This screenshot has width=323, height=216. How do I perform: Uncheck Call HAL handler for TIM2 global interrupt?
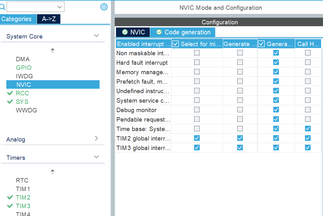[x=308, y=138]
